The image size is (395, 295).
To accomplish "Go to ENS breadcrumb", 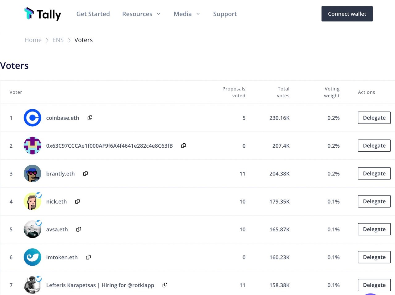I will click(x=58, y=40).
